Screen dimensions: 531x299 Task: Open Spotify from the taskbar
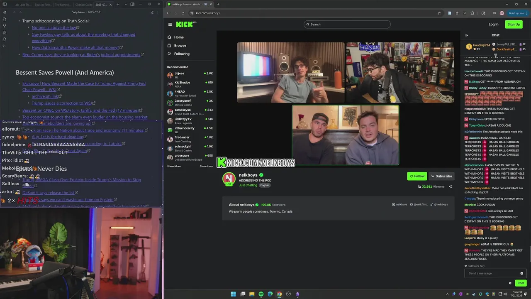pos(261,294)
